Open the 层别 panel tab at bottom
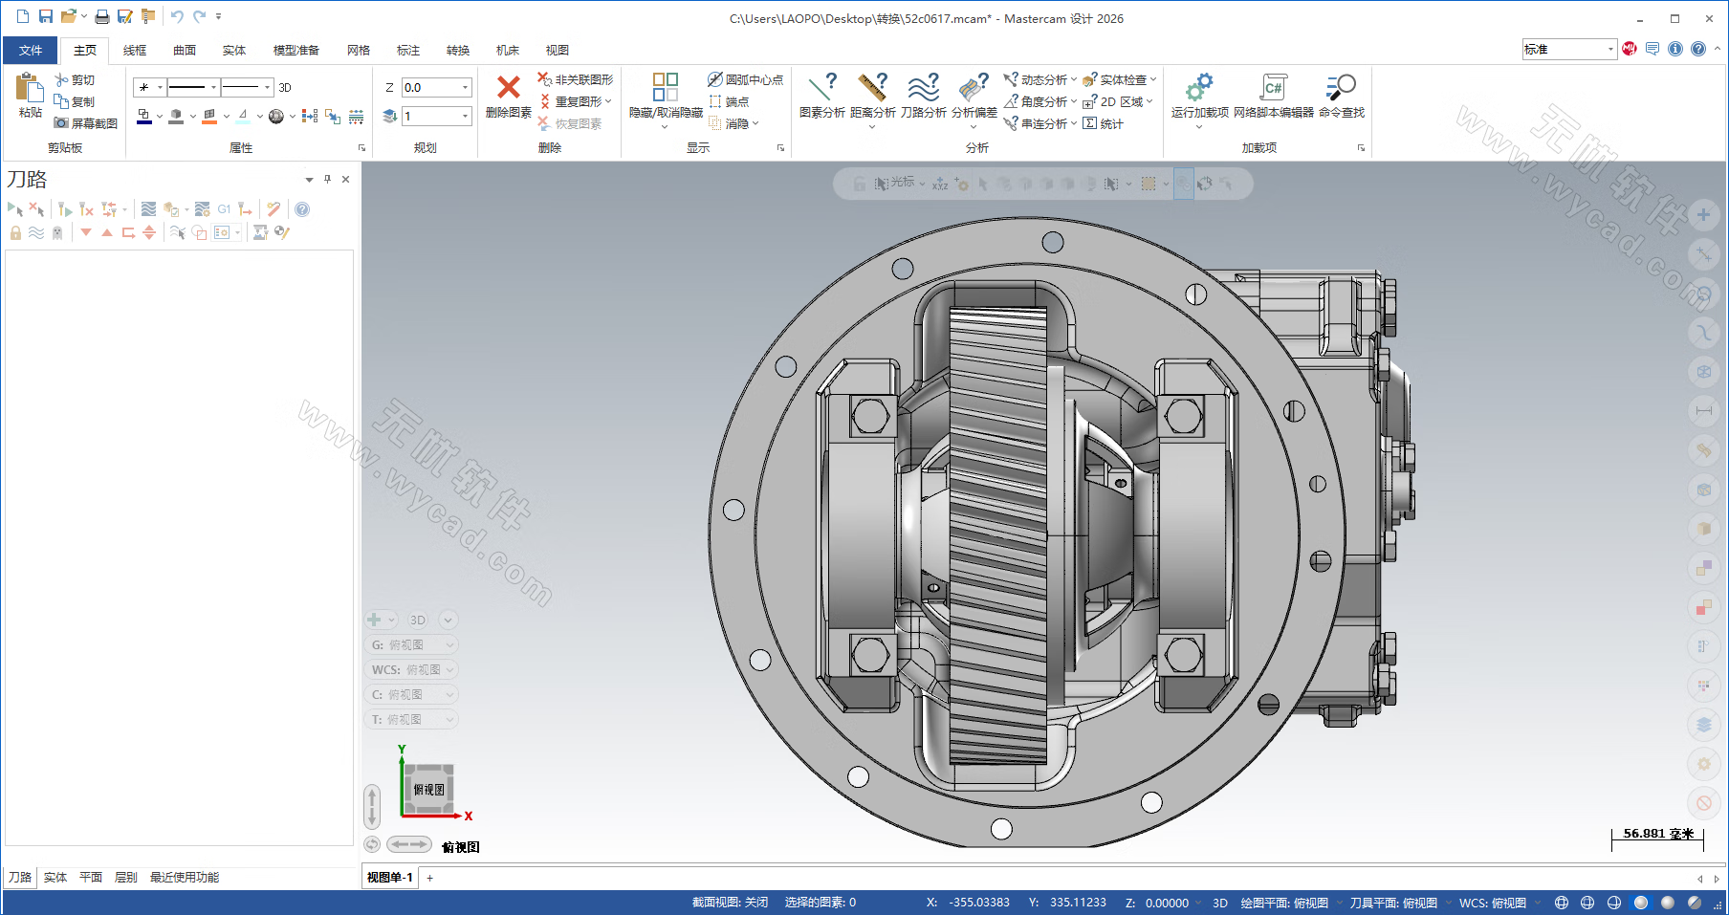 (125, 877)
